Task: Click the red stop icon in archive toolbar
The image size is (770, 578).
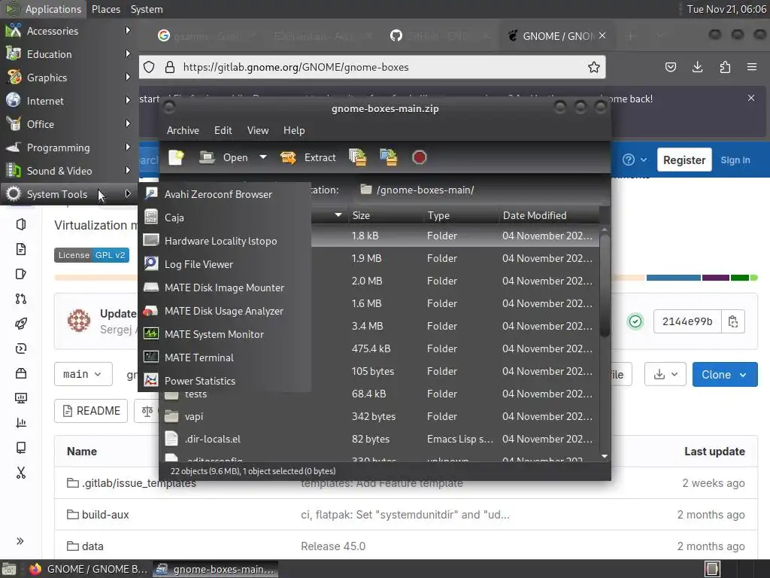Action: click(419, 157)
